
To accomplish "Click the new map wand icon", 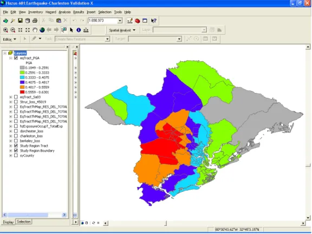I will [x=13, y=21].
